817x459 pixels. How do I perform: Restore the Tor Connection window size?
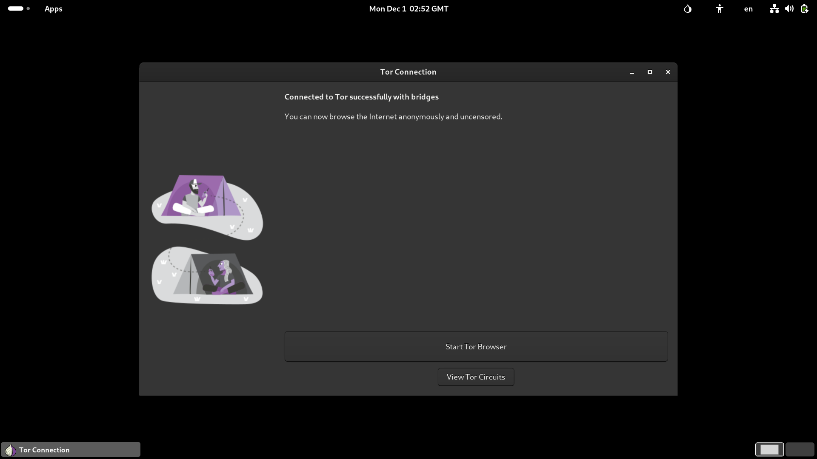[x=650, y=72]
